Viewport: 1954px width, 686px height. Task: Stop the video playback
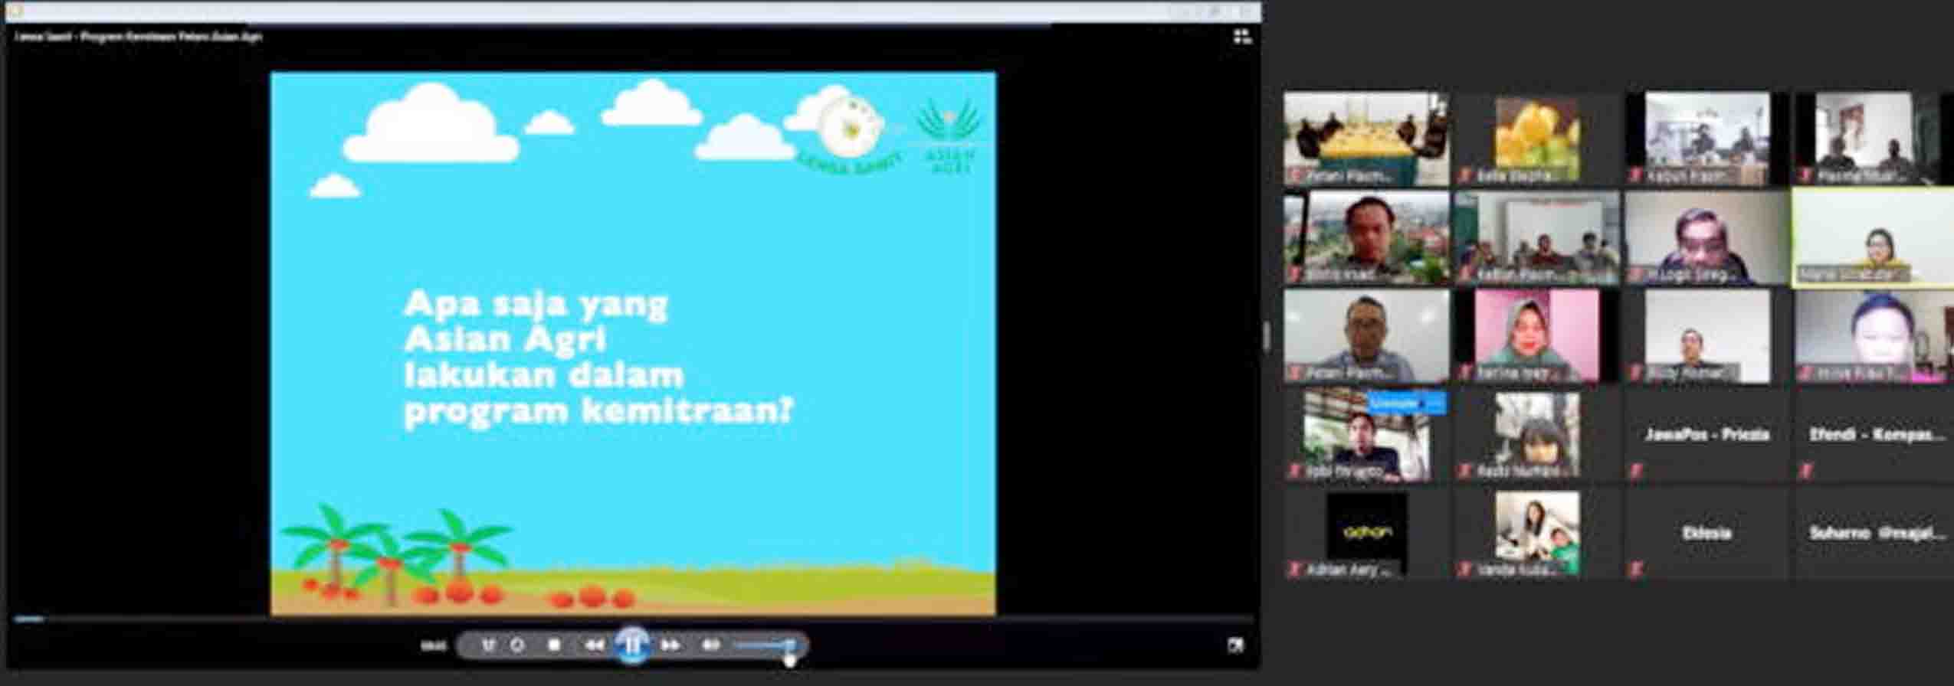pyautogui.click(x=554, y=645)
